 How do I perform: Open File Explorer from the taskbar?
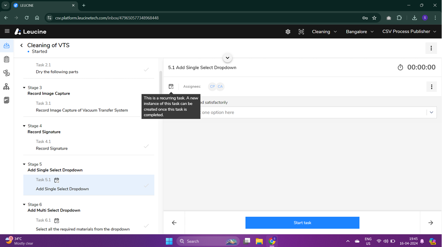259,241
